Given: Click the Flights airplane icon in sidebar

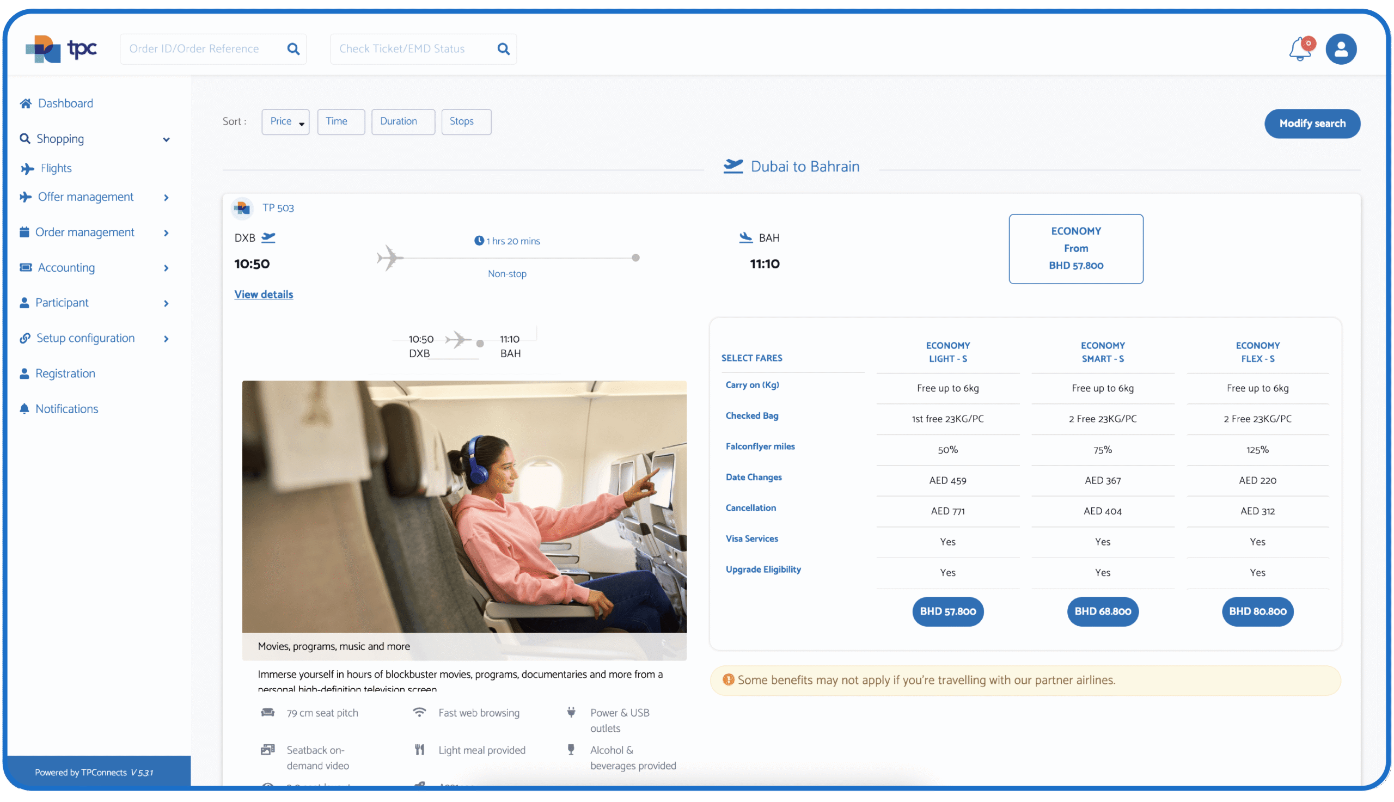Looking at the screenshot, I should (28, 169).
